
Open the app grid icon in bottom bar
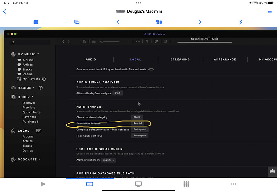point(186,184)
